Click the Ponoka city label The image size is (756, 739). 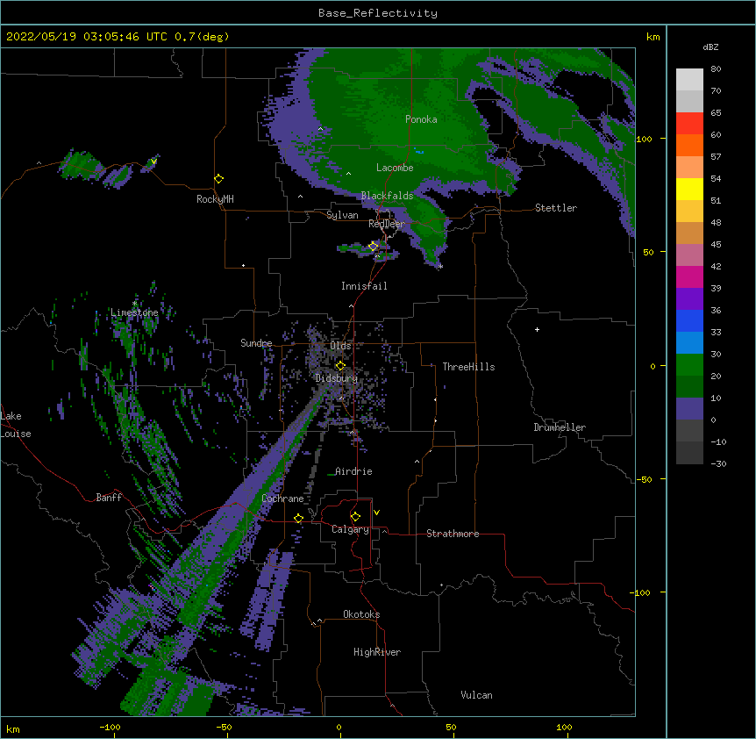(421, 119)
